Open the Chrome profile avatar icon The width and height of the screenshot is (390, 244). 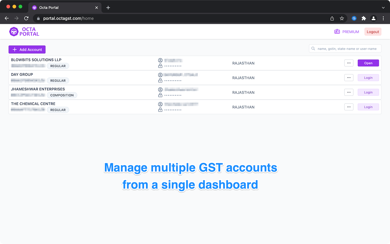coord(373,18)
